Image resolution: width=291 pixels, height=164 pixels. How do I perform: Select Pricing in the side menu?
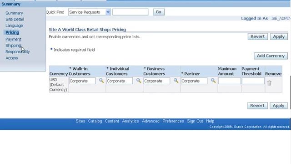click(12, 32)
